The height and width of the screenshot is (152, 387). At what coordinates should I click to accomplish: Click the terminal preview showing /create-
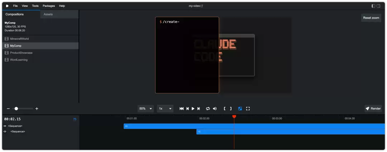click(x=187, y=55)
